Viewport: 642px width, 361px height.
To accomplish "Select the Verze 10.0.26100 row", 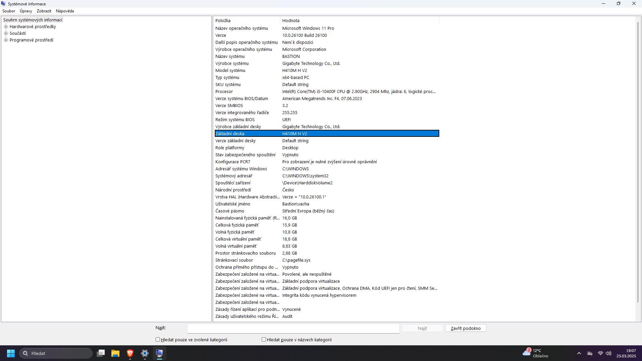I will pos(327,35).
